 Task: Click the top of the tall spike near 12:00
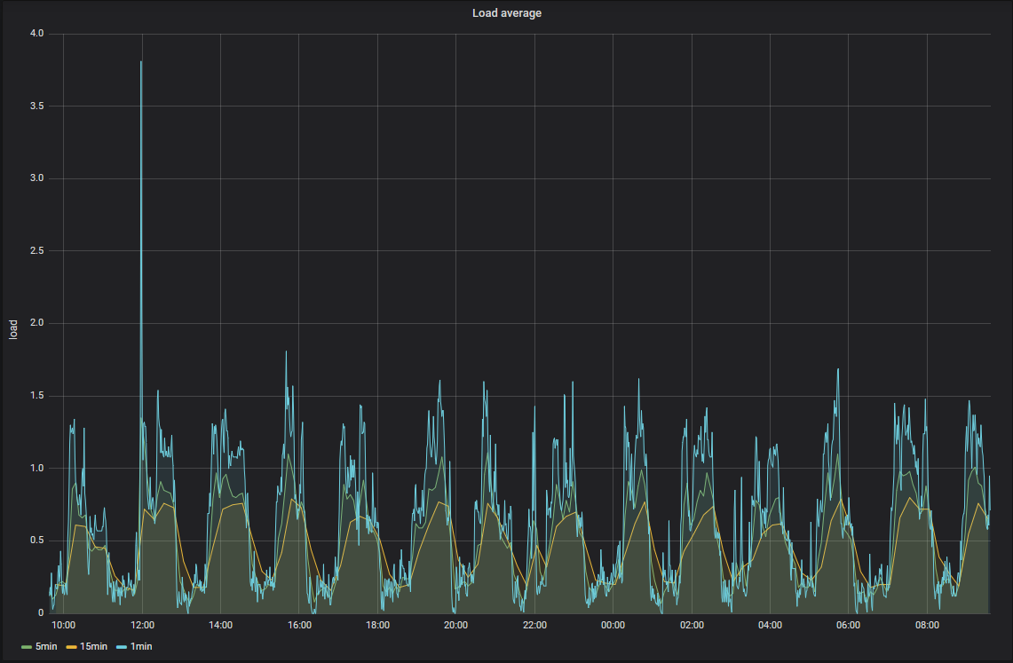pyautogui.click(x=141, y=62)
